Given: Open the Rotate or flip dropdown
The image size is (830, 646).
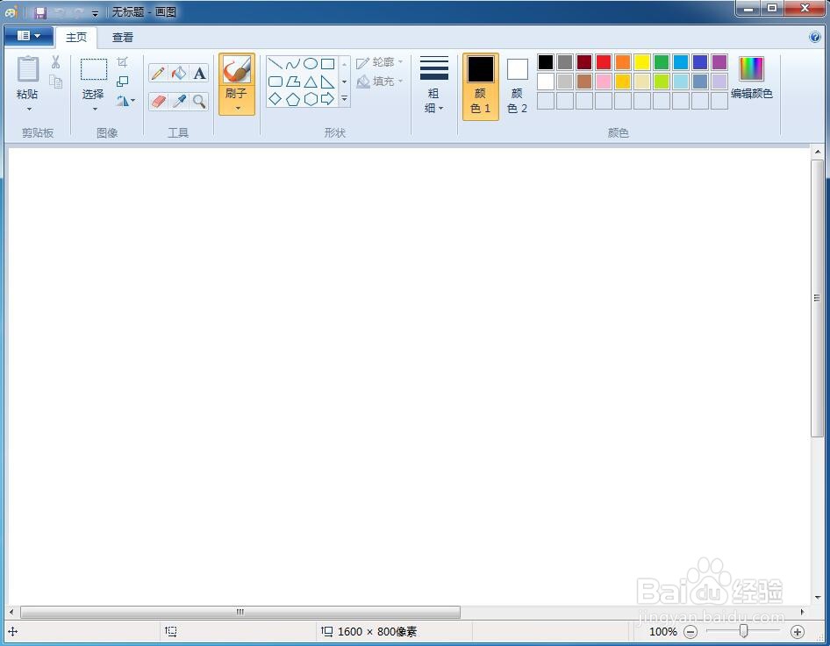Looking at the screenshot, I should 125,101.
